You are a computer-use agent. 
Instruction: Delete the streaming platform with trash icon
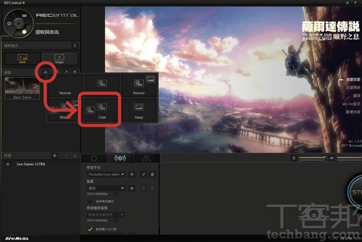(153, 174)
